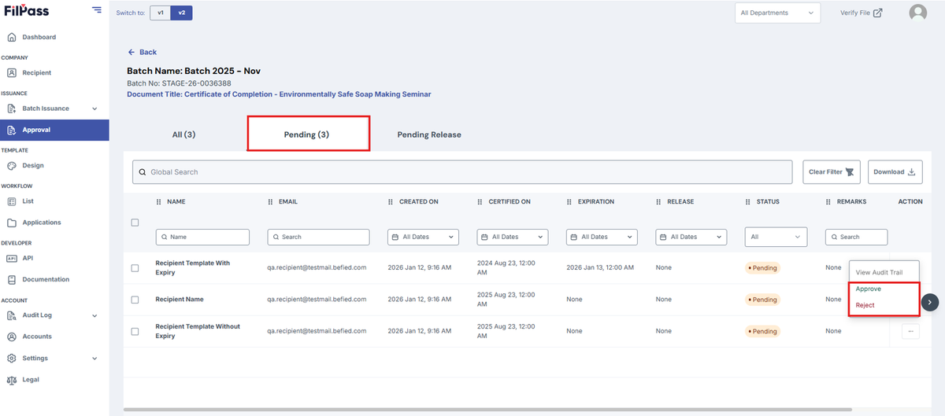Open the Status All filter dropdown
Image resolution: width=945 pixels, height=416 pixels.
point(776,237)
